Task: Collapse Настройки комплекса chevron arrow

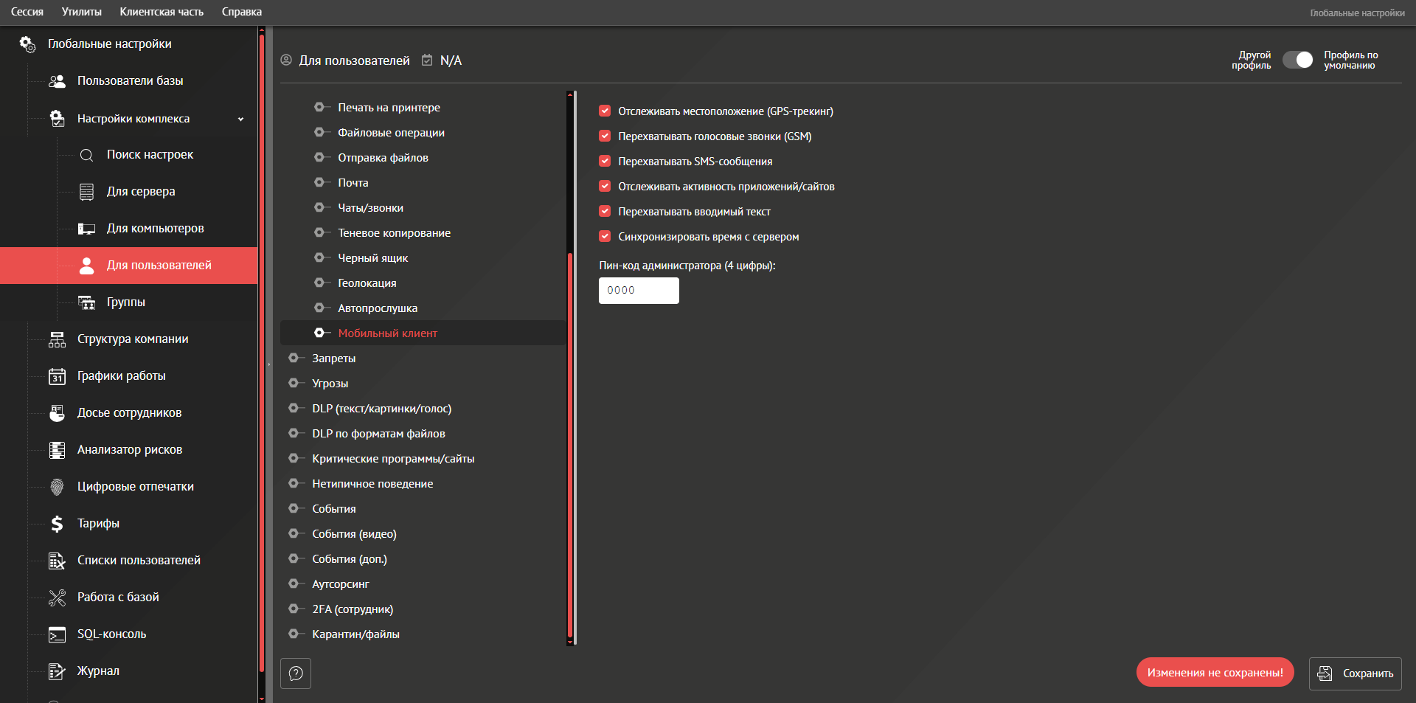Action: (x=240, y=119)
